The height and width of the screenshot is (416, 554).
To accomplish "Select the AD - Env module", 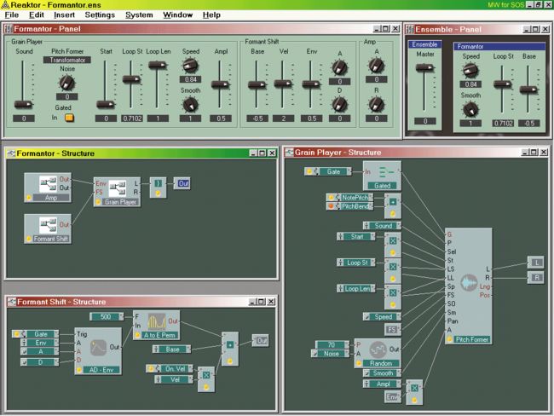I will click(98, 350).
